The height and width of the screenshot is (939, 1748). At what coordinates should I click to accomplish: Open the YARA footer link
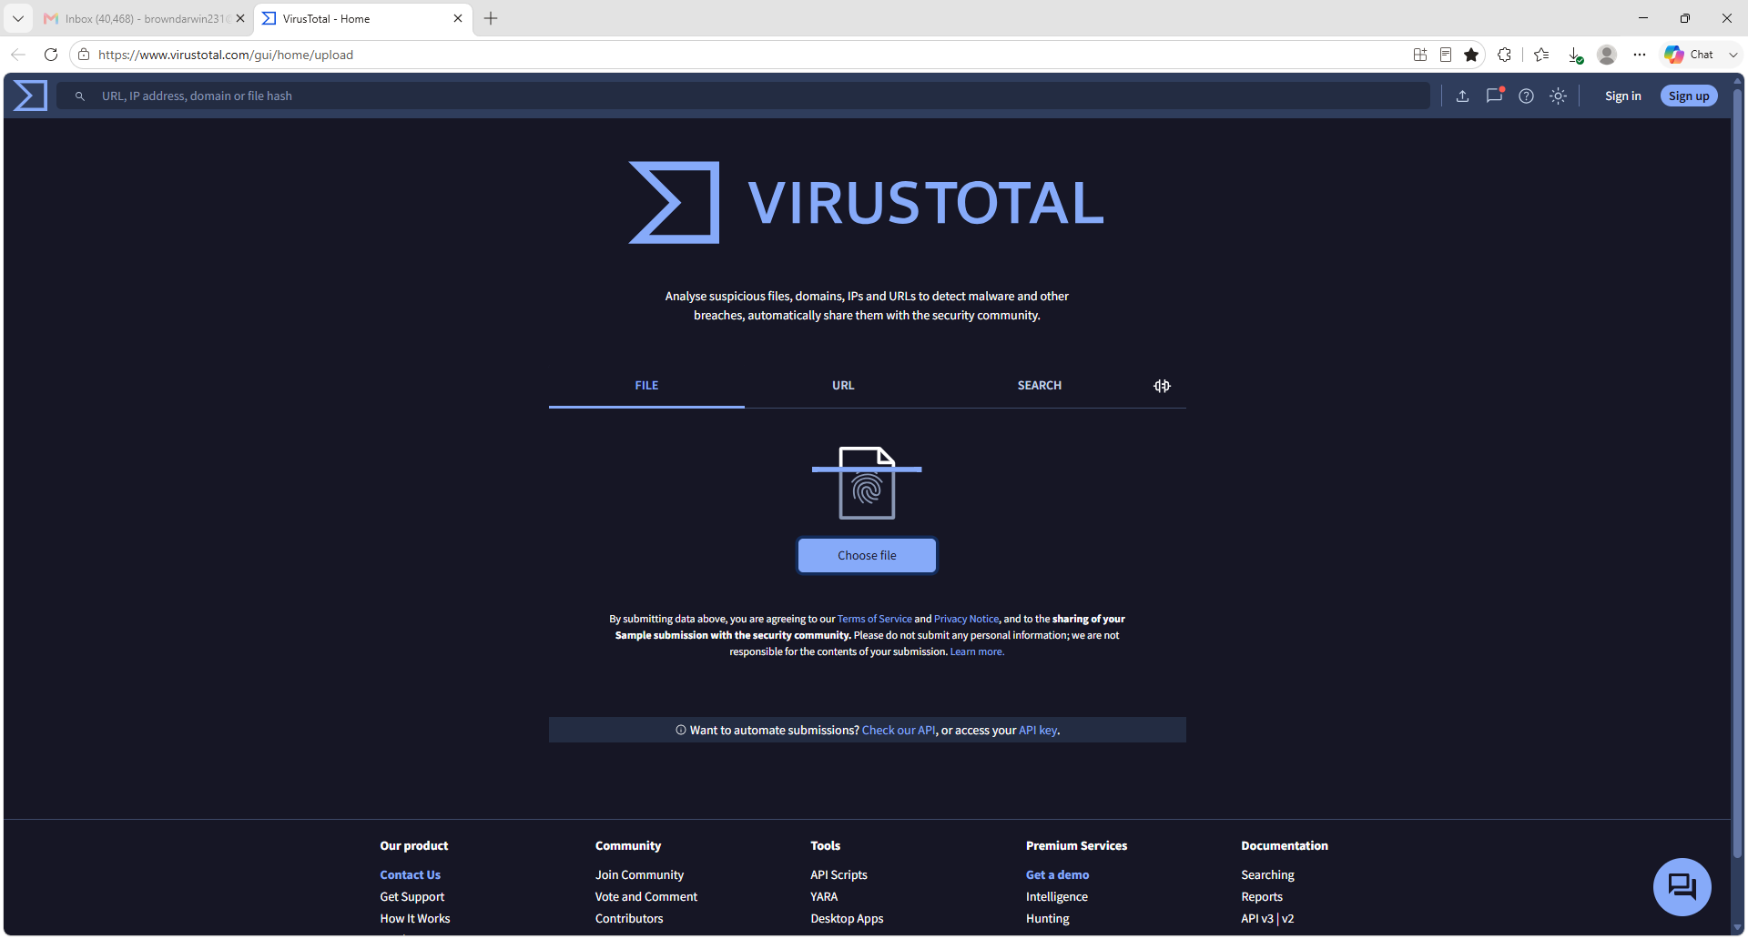(824, 896)
